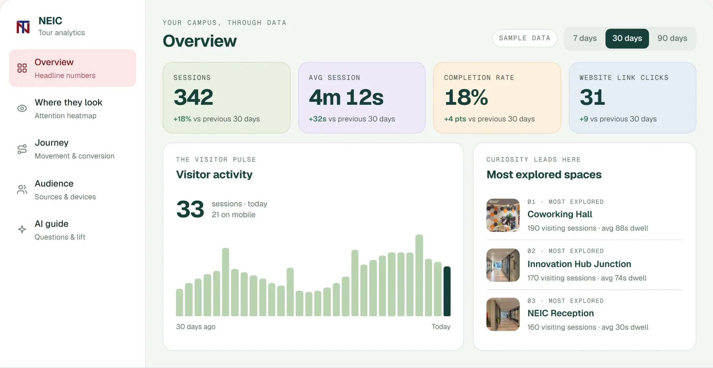Click the tallest bar in Visitor activity chart
This screenshot has height=368, width=713.
[419, 275]
